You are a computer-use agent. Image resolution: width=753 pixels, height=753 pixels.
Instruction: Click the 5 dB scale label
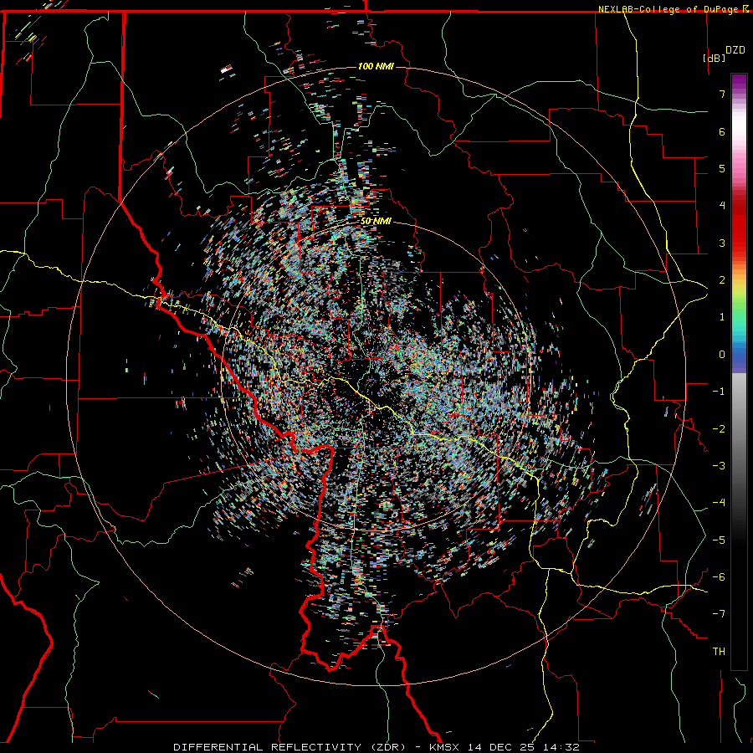coord(722,168)
